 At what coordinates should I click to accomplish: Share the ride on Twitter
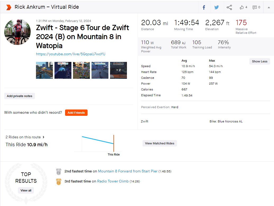pos(217,7)
